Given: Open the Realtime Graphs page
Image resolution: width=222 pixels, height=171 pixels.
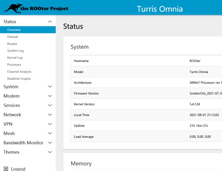Looking at the screenshot, I should [x=19, y=79].
